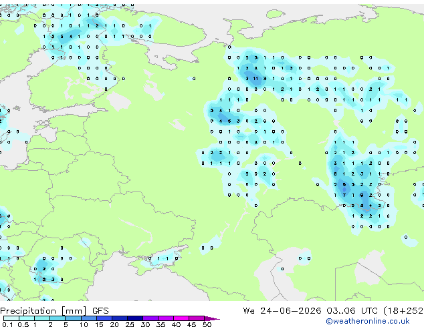The image size is (424, 327).
Task: Click the '25' legend scale label
Action: [x=130, y=324]
